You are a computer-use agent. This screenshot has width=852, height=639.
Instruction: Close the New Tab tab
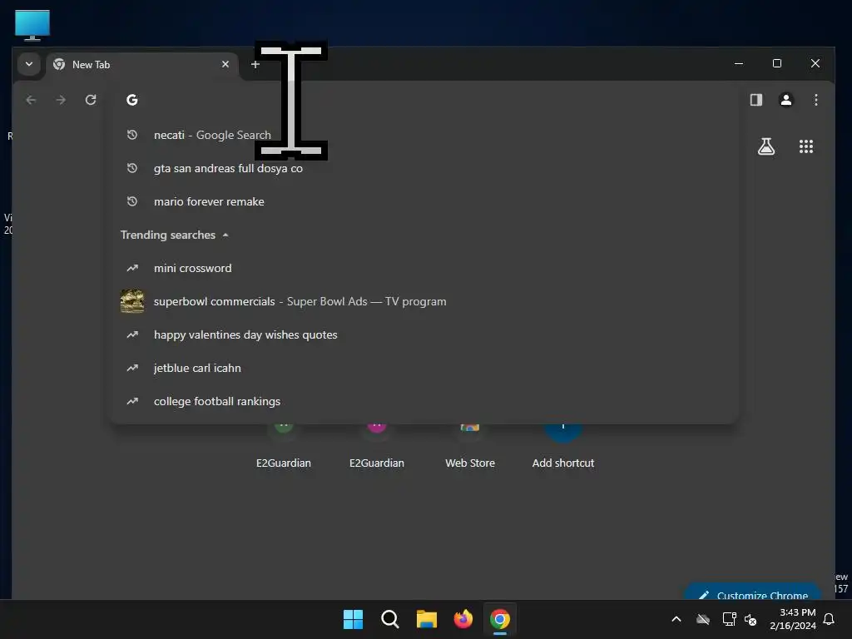[x=225, y=64]
